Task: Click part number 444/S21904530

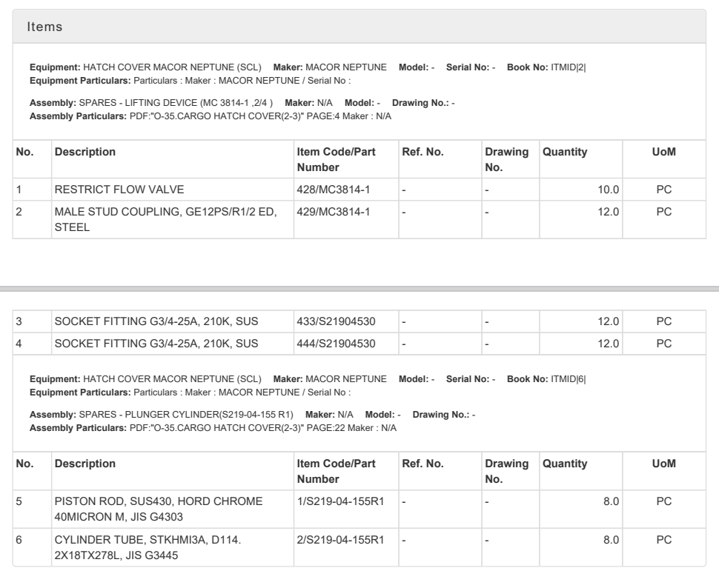Action: pyautogui.click(x=336, y=344)
